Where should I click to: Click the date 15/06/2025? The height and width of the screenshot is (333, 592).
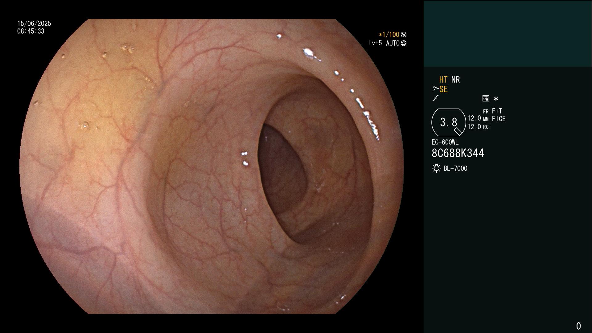pyautogui.click(x=34, y=23)
